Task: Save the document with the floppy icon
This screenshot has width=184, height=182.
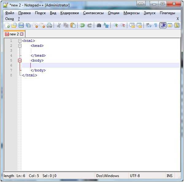Action: [x=21, y=25]
